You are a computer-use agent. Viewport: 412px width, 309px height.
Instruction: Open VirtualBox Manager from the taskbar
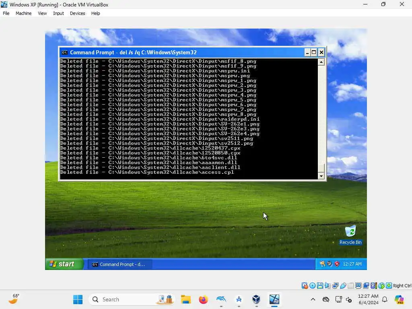coord(256,299)
